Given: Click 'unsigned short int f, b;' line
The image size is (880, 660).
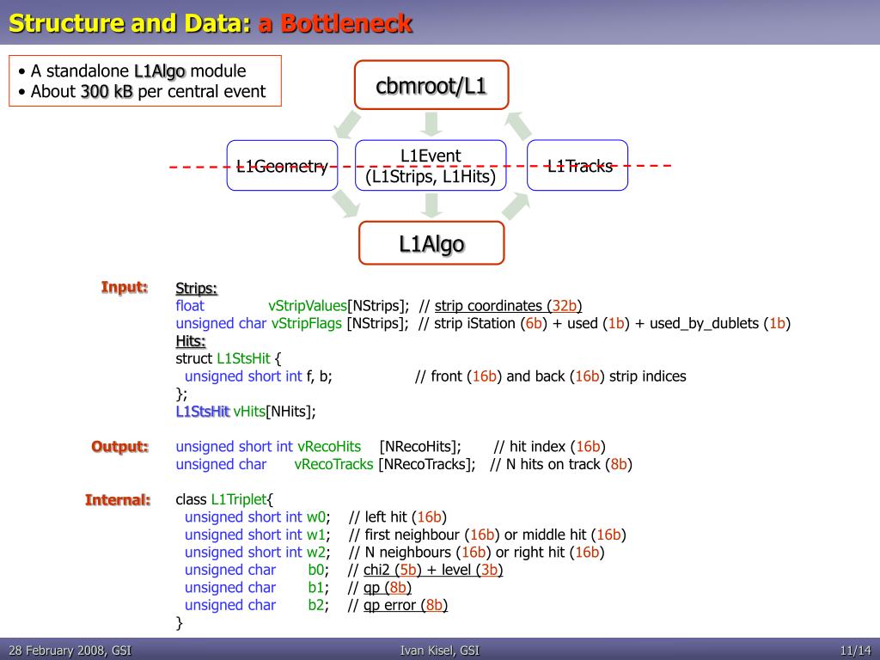Looking at the screenshot, I should [258, 376].
